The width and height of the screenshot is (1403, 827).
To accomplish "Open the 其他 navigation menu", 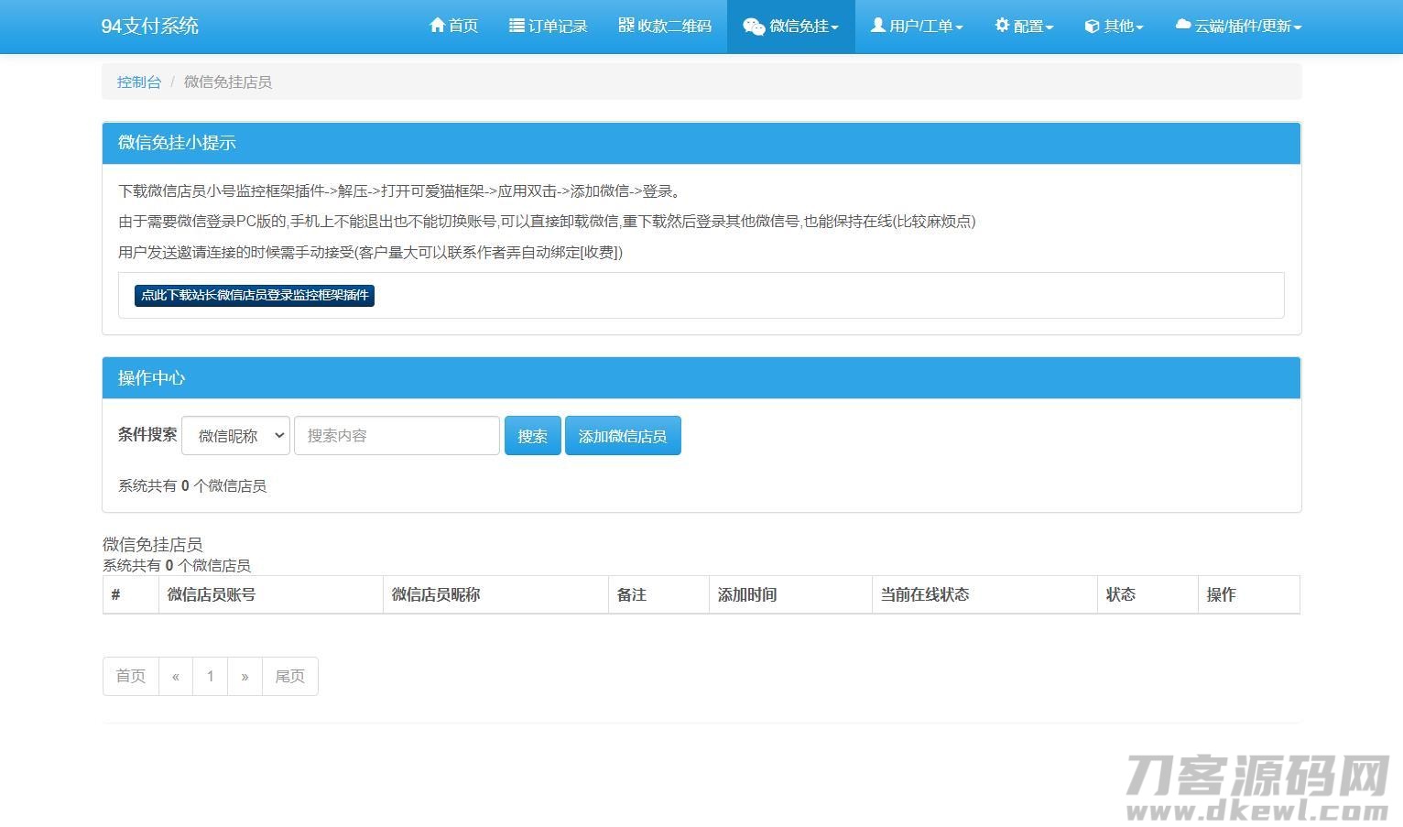I will pos(1115,27).
